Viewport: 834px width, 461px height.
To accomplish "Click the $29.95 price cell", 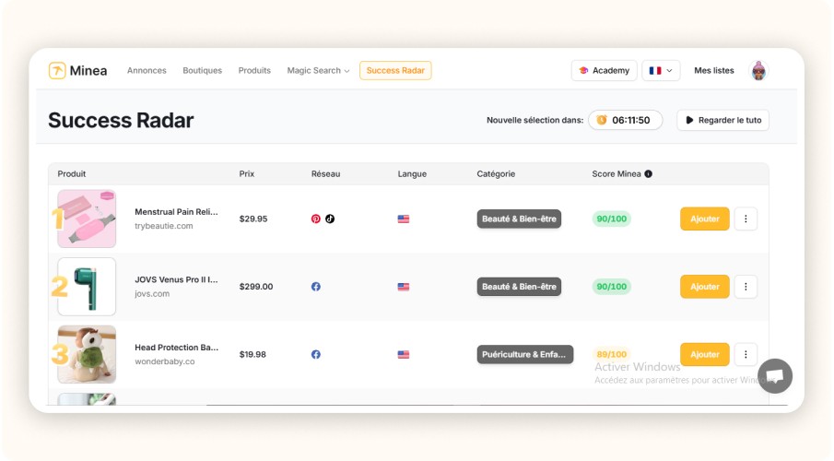I will [253, 219].
